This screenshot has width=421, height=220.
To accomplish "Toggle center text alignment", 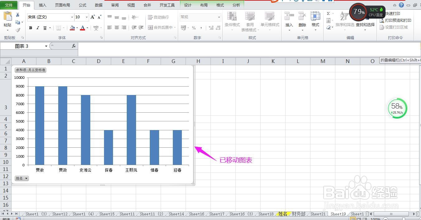I will pyautogui.click(x=117, y=28).
